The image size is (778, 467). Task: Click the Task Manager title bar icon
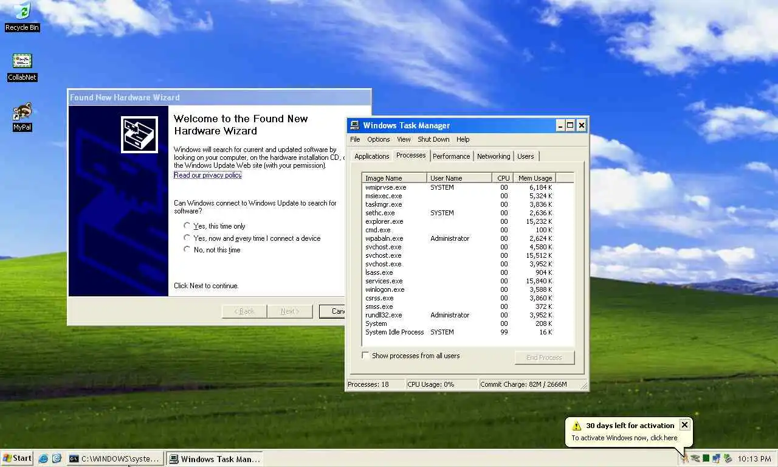(354, 125)
